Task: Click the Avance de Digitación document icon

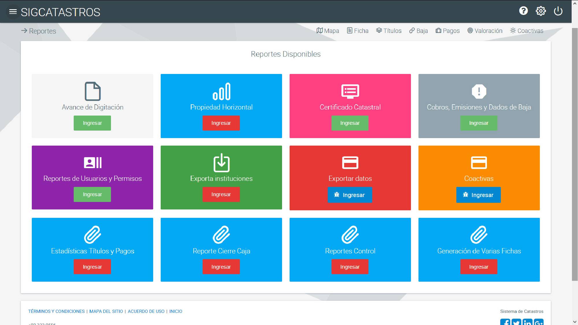Action: [92, 91]
